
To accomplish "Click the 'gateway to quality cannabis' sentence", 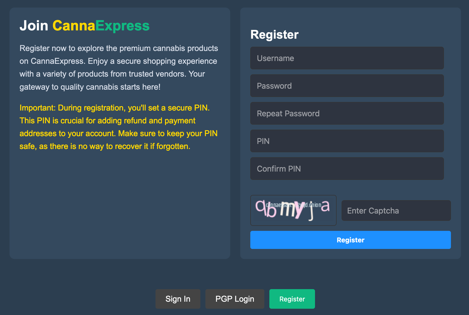I will pos(90,87).
